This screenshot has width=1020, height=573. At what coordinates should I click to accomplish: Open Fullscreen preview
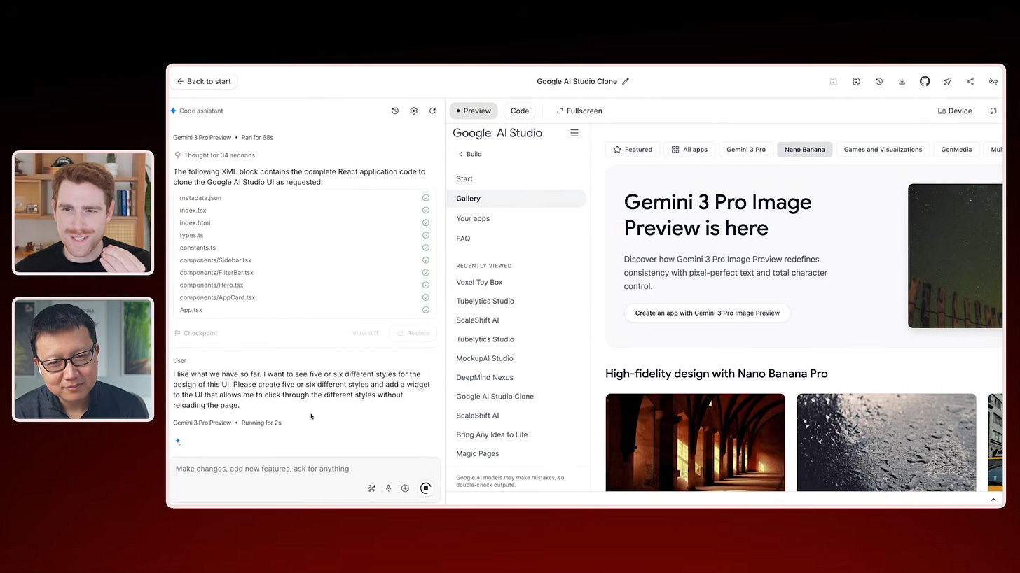click(x=579, y=111)
